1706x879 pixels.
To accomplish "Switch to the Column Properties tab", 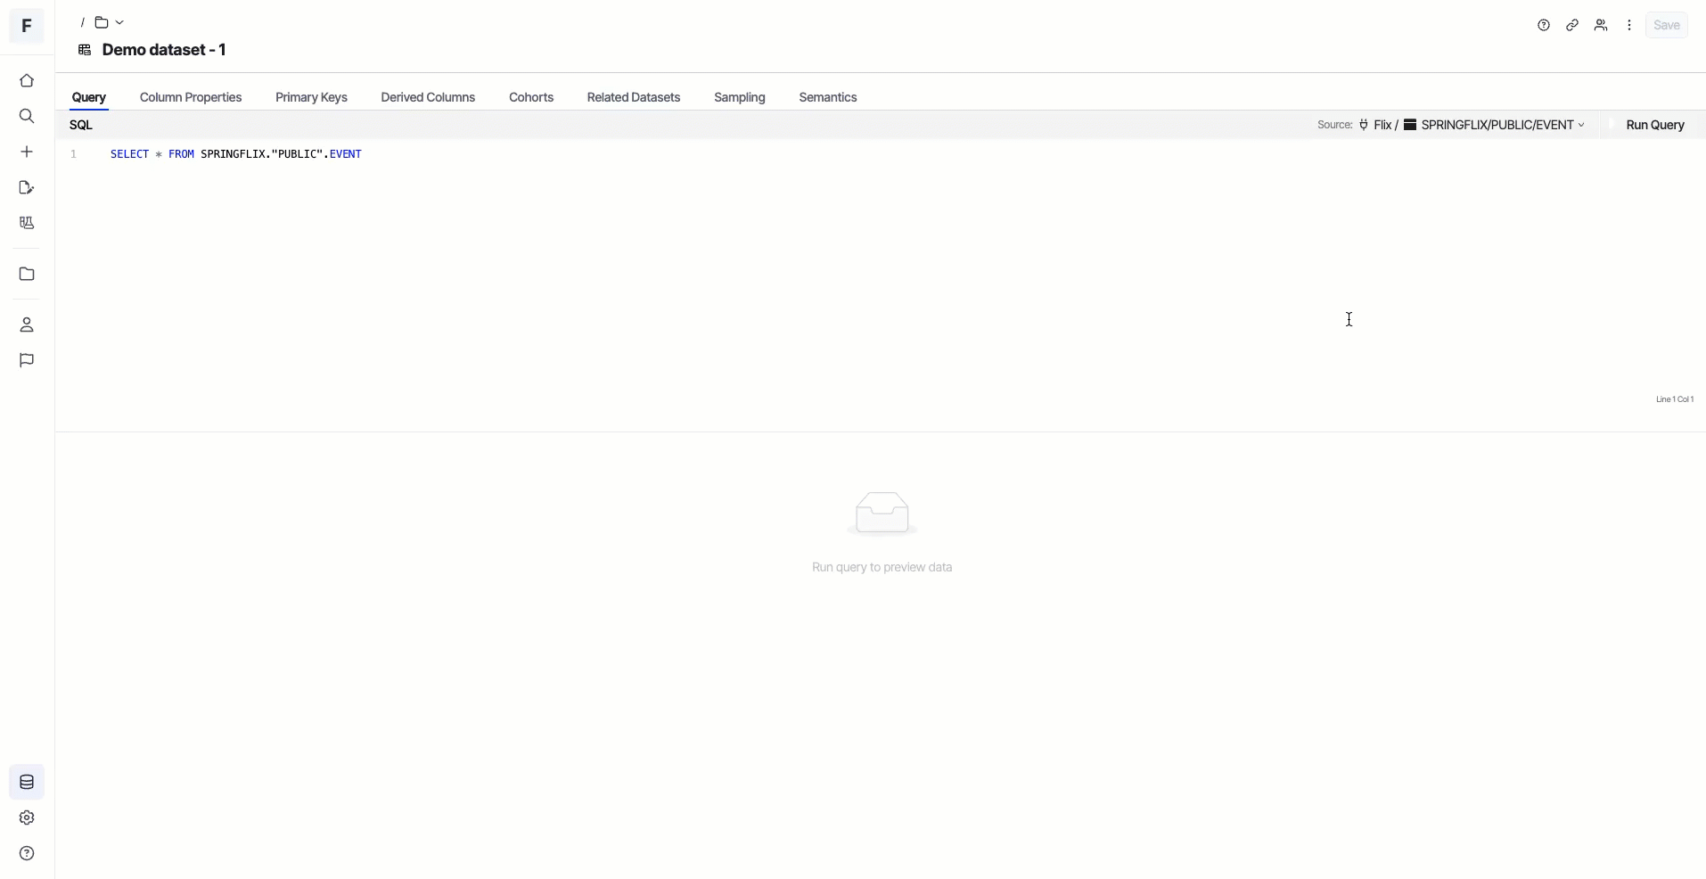I will (191, 97).
